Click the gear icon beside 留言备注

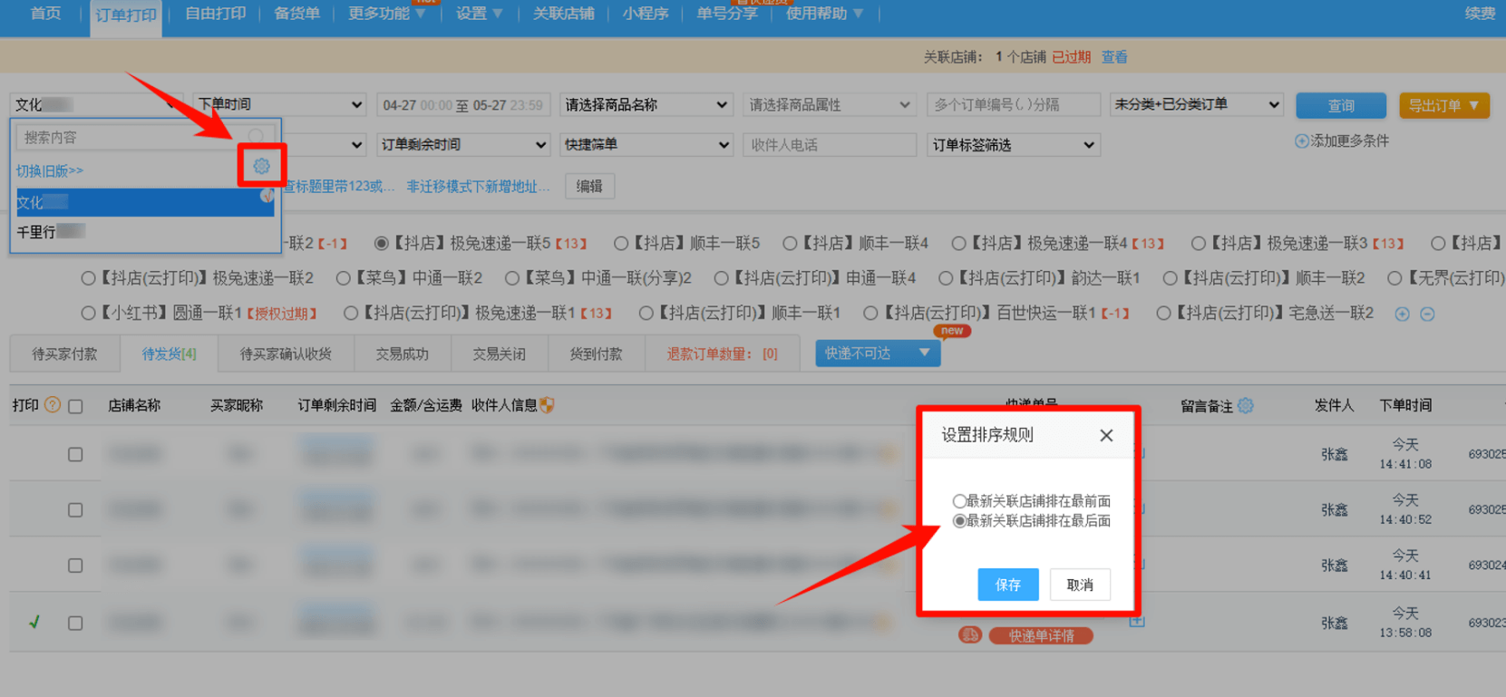pos(1246,406)
